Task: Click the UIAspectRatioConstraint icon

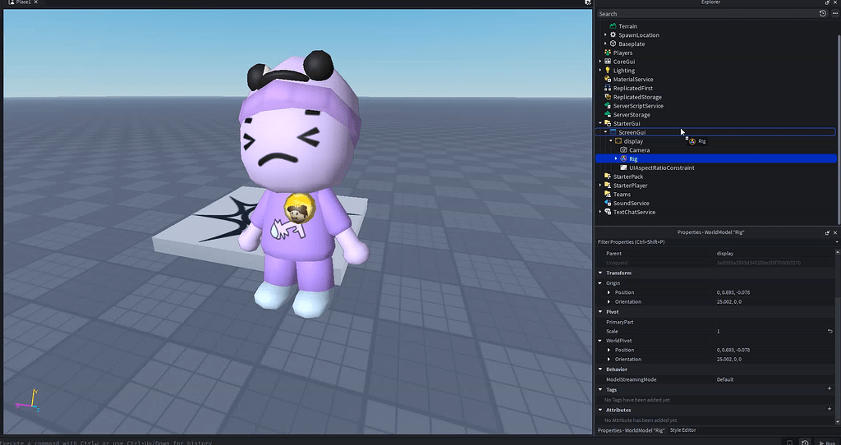Action: point(624,167)
